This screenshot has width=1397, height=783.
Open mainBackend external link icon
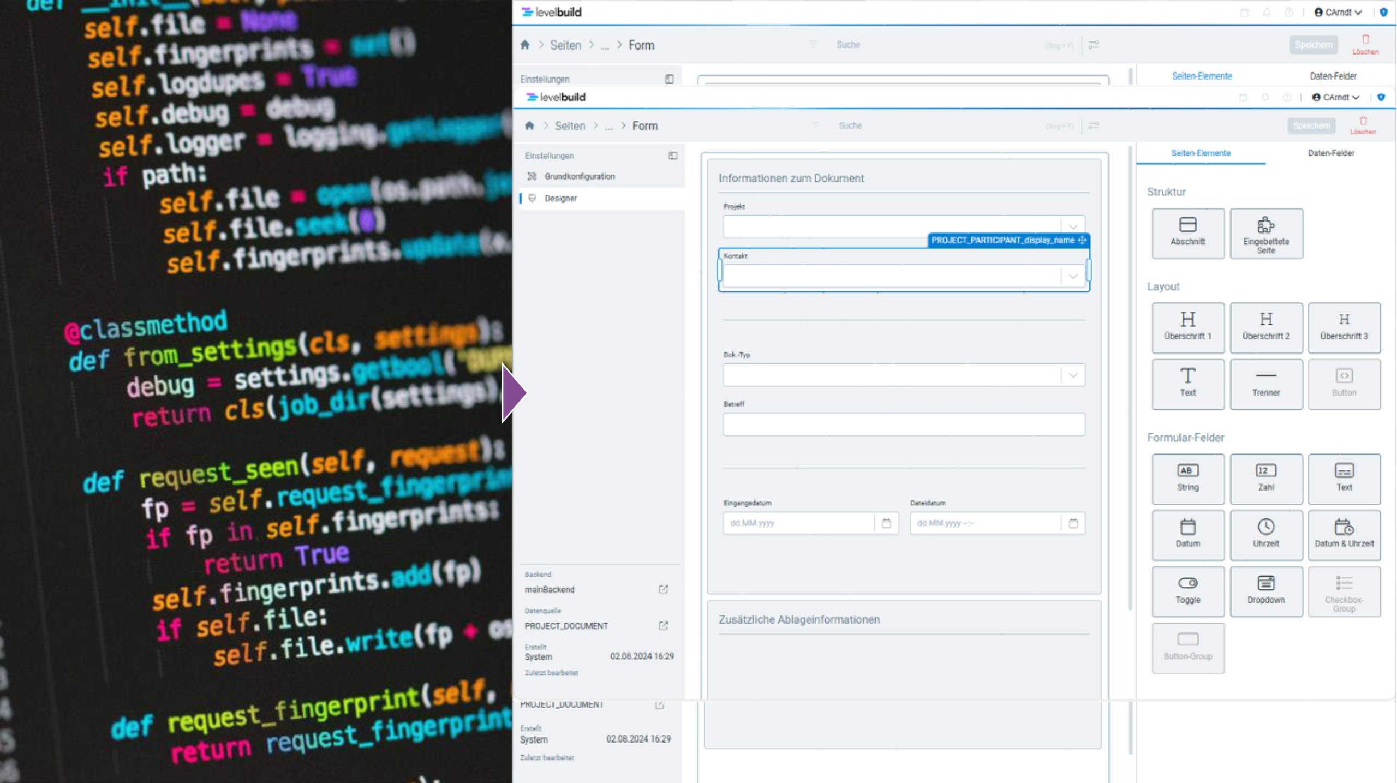click(x=663, y=589)
